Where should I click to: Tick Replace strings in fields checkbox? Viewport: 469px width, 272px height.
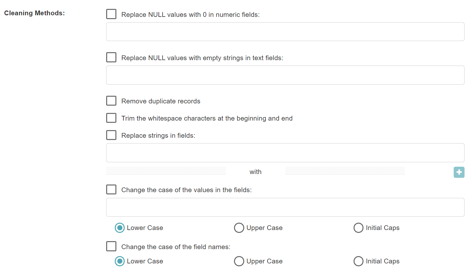tap(111, 135)
